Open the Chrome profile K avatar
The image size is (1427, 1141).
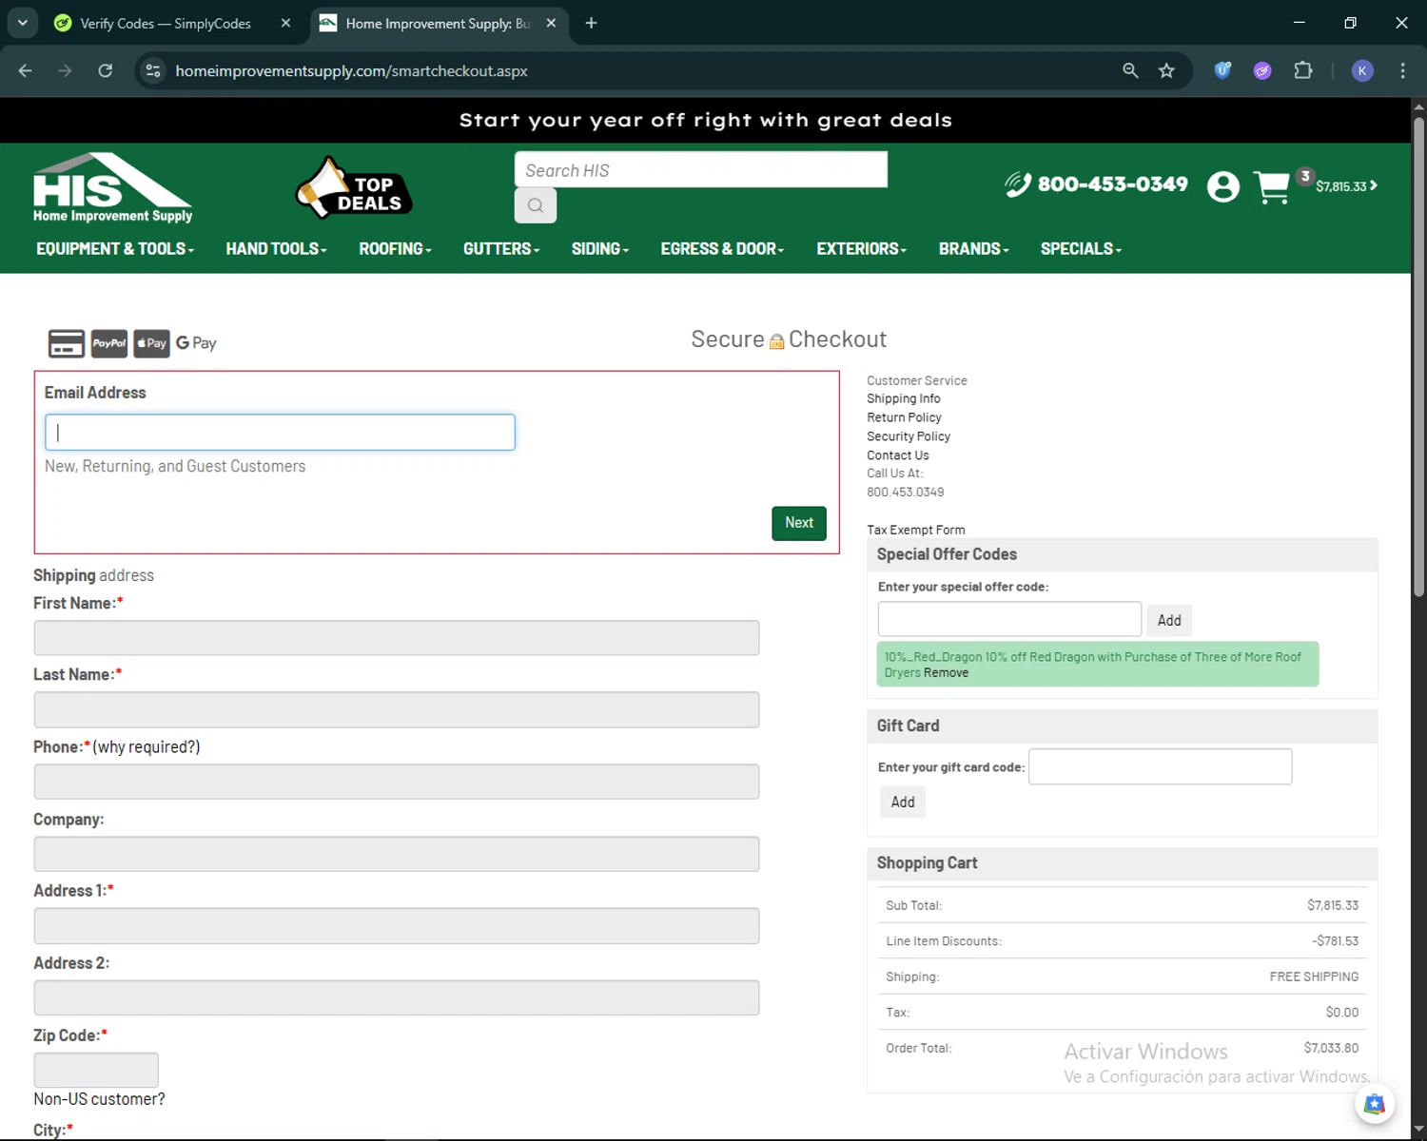1362,70
